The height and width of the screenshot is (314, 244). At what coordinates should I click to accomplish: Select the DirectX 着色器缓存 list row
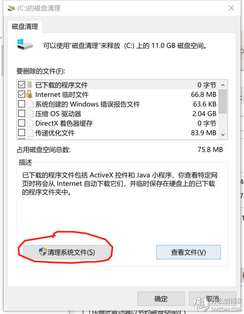point(118,123)
